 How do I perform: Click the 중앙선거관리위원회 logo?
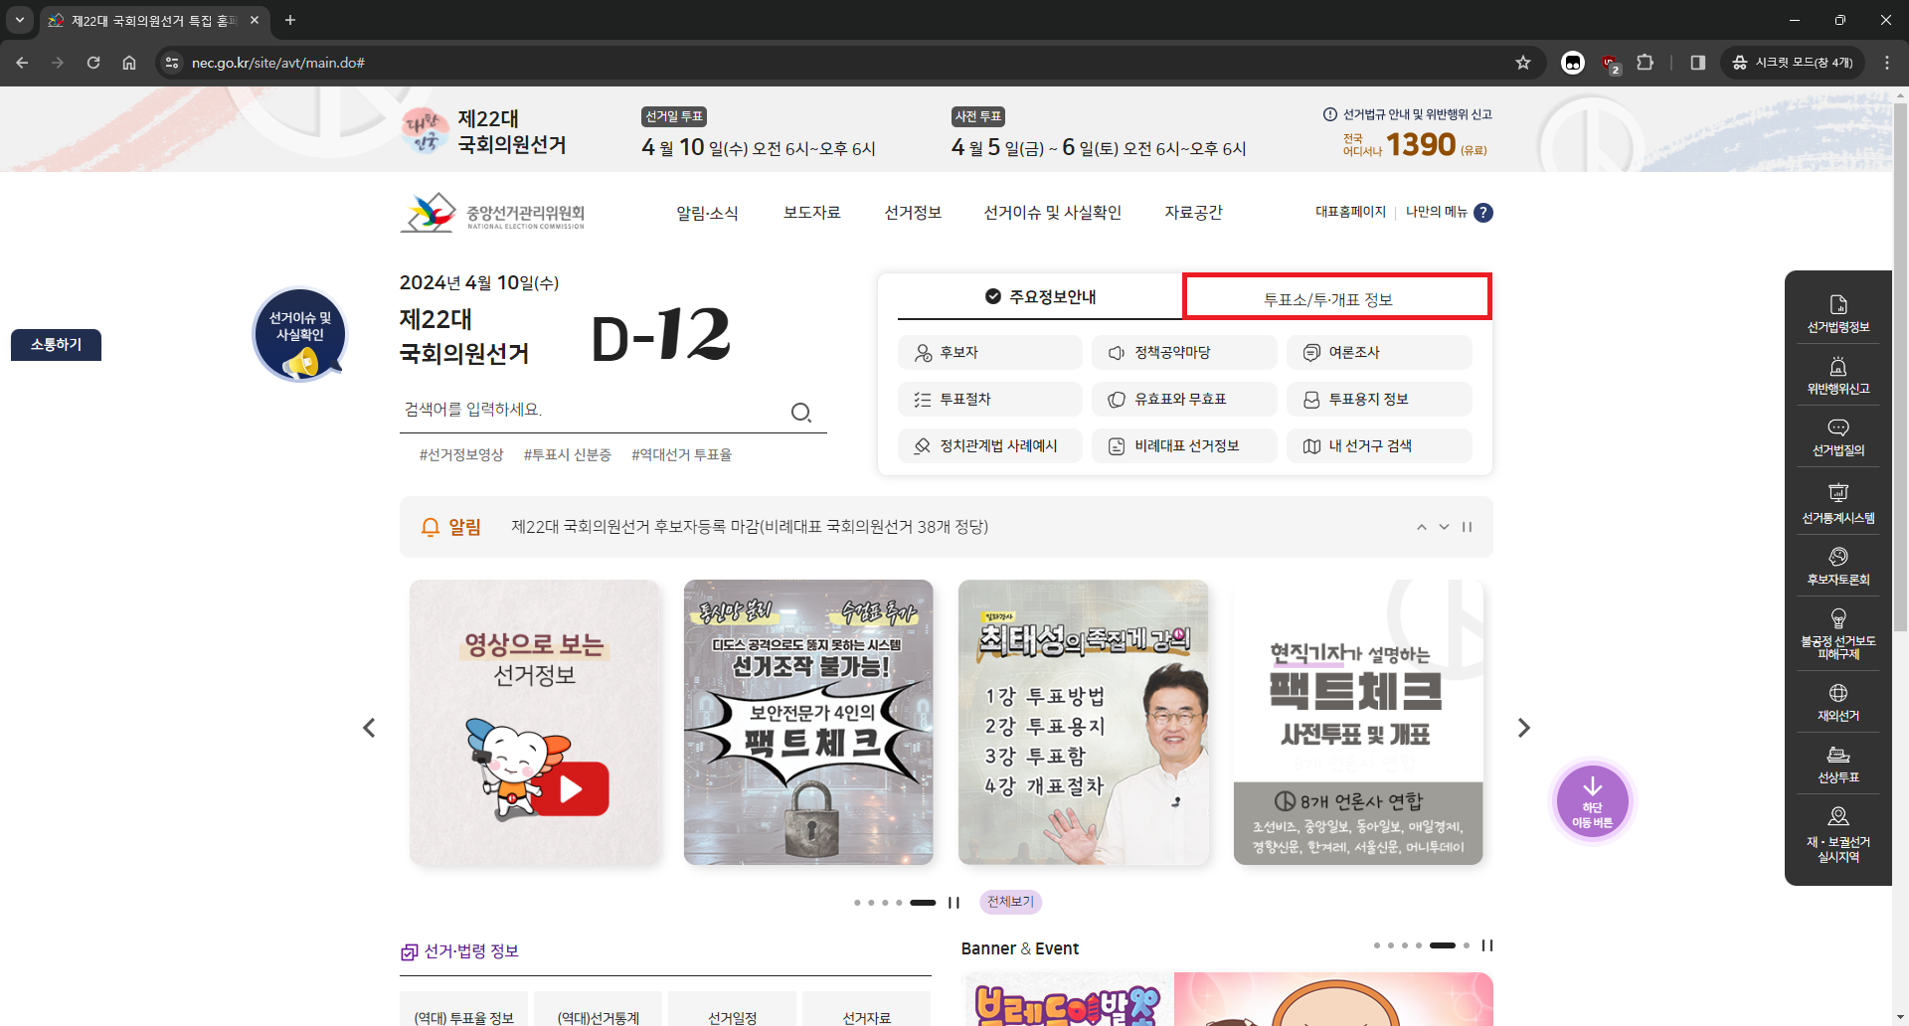[492, 212]
